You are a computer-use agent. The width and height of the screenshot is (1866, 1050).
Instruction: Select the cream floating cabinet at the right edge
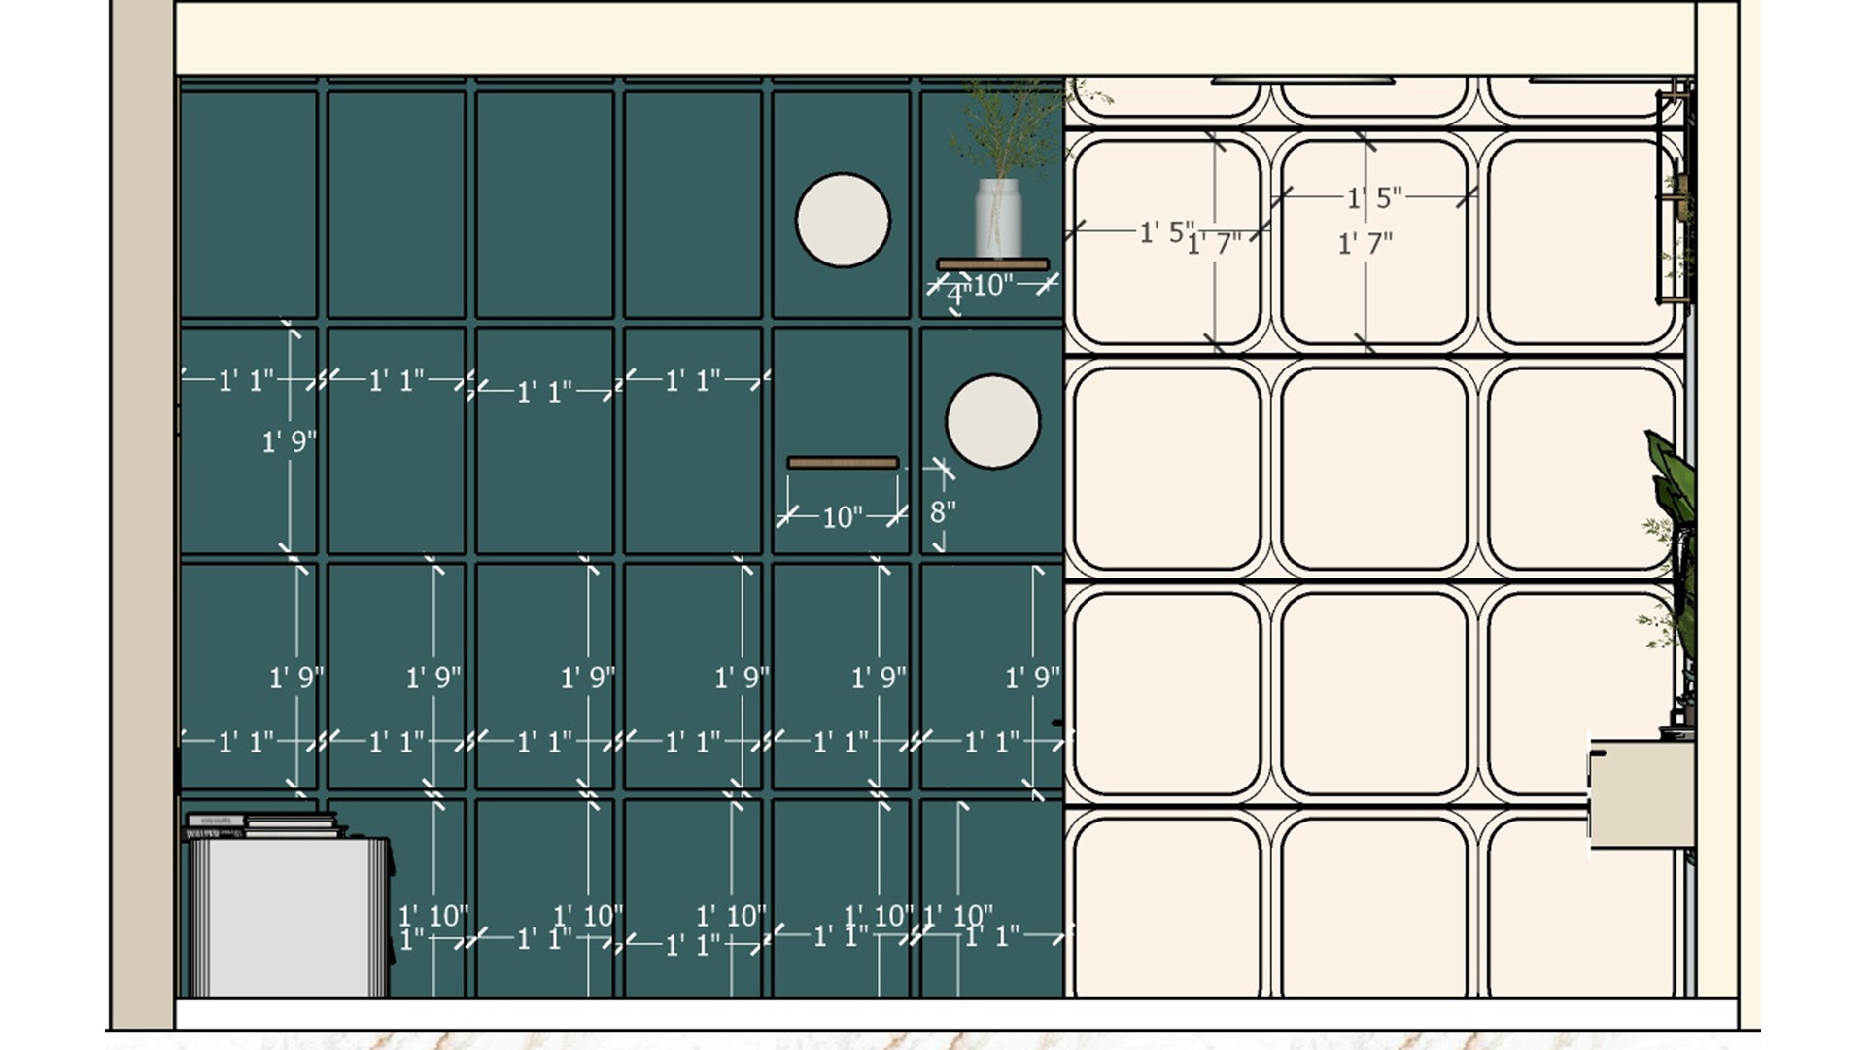click(1642, 793)
